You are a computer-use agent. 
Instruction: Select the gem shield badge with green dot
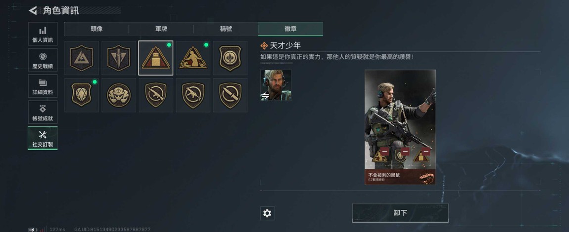click(x=82, y=95)
